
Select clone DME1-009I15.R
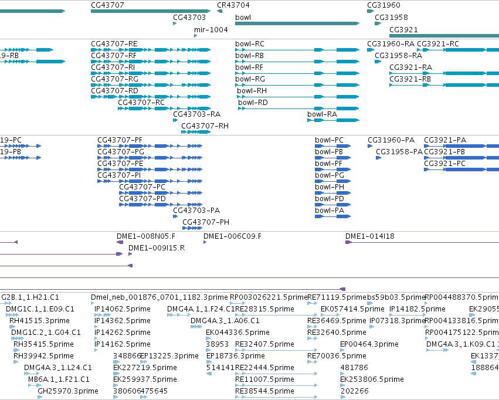(157, 248)
